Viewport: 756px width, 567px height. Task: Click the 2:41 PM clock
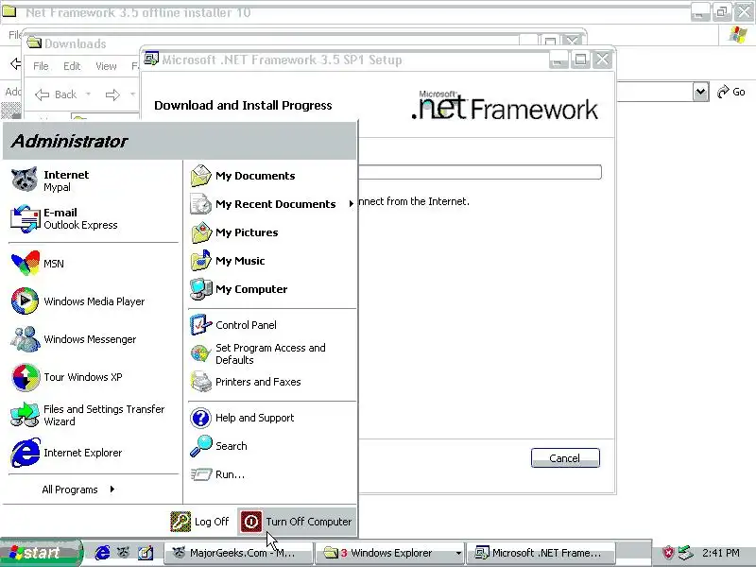coord(721,553)
